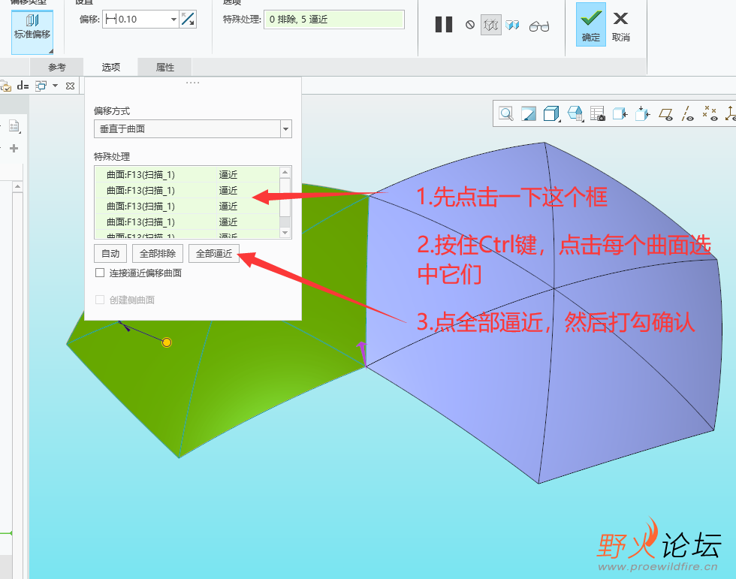Click left pane scroll up arrow
Viewport: 736px width, 579px height.
pos(17,187)
